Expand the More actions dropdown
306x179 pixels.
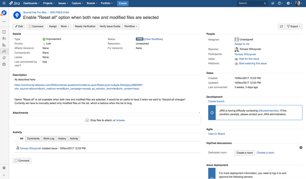click(65, 26)
